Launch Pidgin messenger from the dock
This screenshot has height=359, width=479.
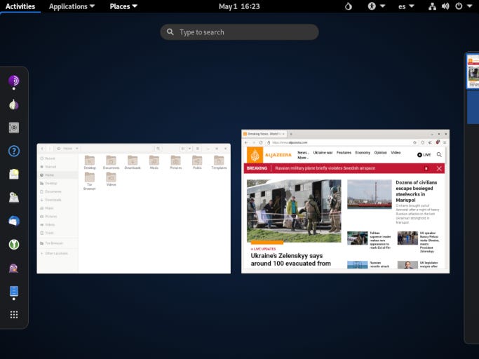point(14,268)
